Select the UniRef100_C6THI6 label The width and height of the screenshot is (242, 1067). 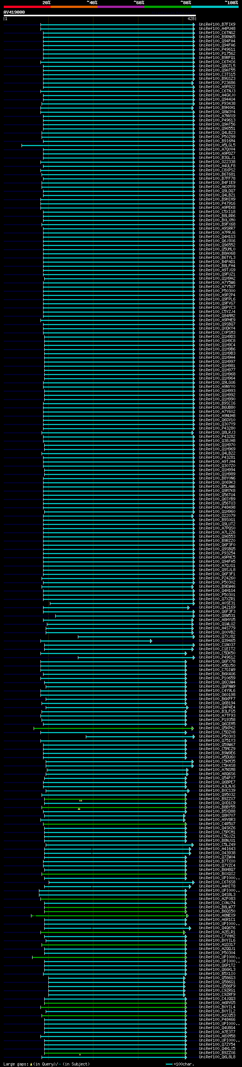tap(217, 62)
